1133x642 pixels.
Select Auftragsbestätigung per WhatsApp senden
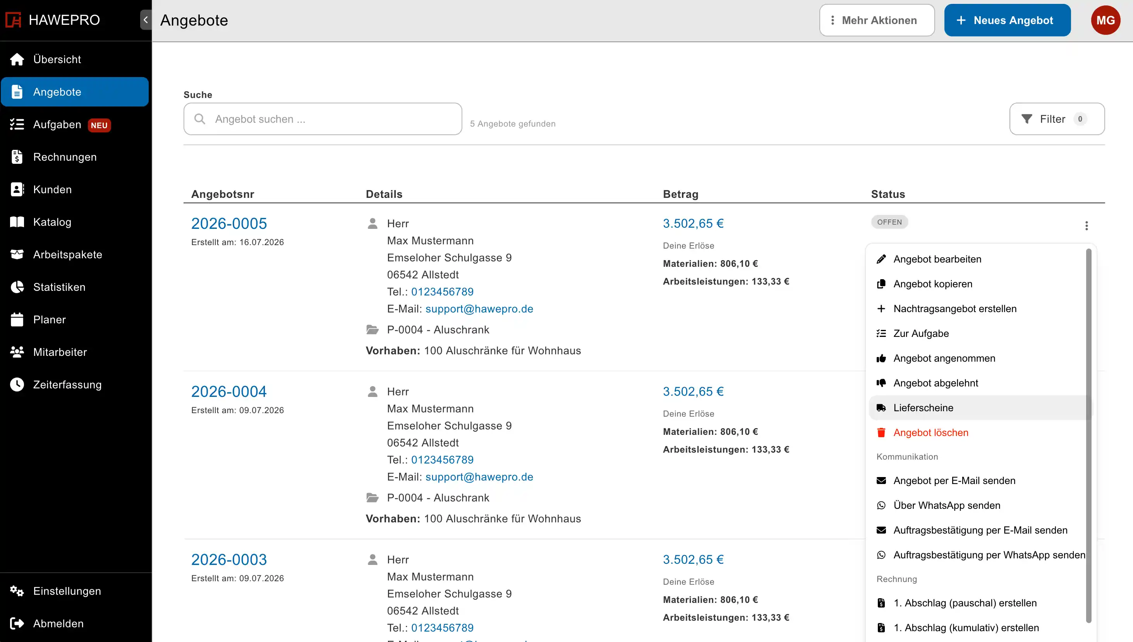click(x=979, y=555)
